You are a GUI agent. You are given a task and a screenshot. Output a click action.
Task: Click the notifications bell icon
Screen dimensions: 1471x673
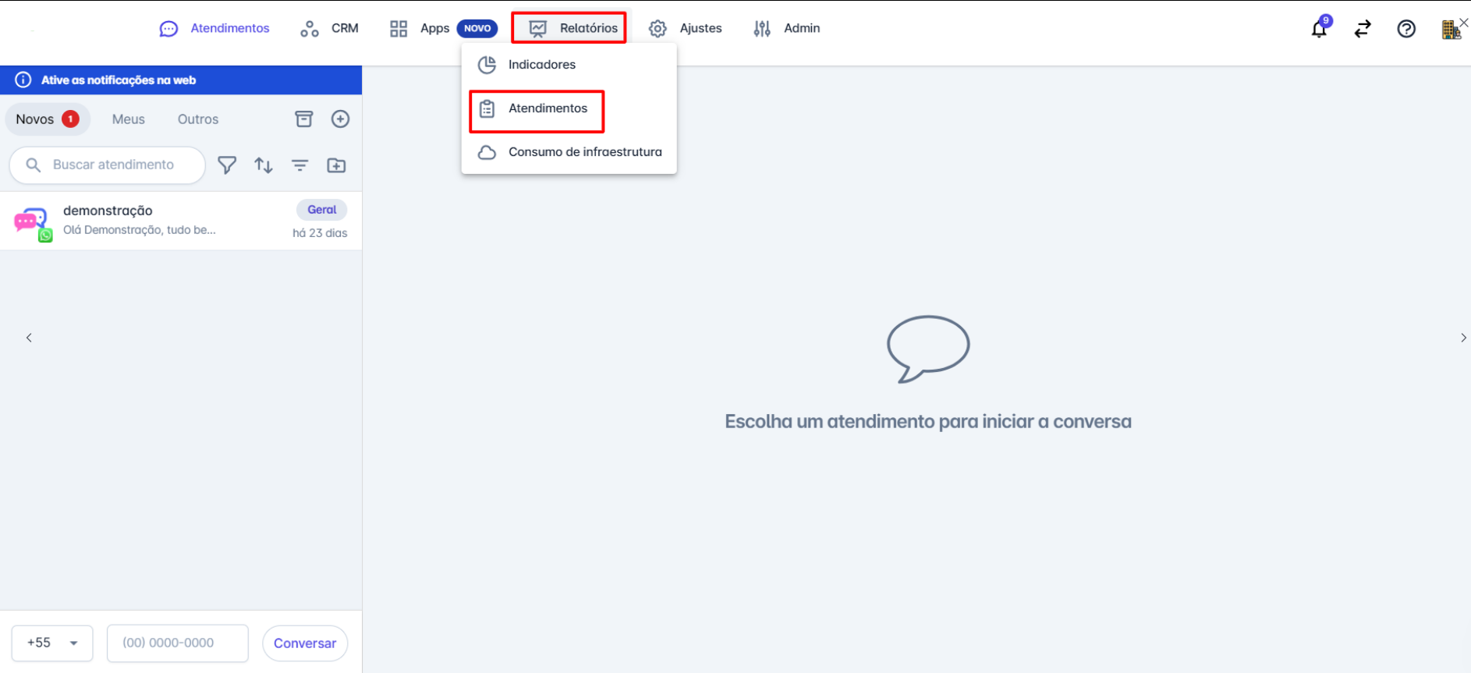point(1318,30)
